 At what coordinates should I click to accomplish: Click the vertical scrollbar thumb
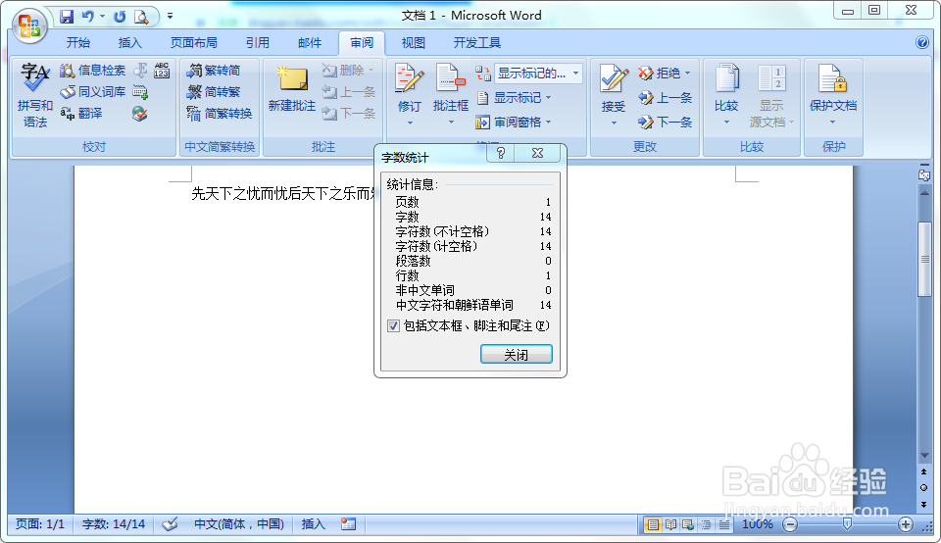click(x=924, y=259)
